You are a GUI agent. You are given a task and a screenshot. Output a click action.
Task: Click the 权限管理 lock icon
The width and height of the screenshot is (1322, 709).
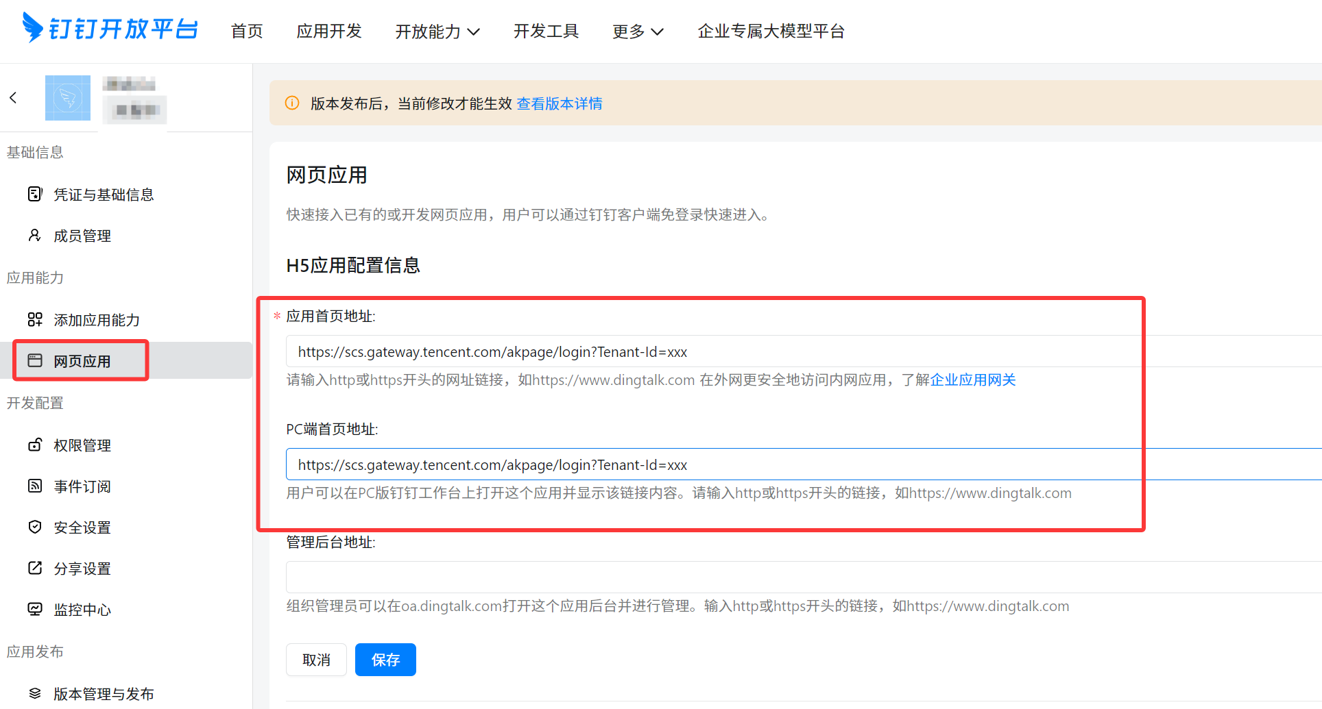pos(35,445)
